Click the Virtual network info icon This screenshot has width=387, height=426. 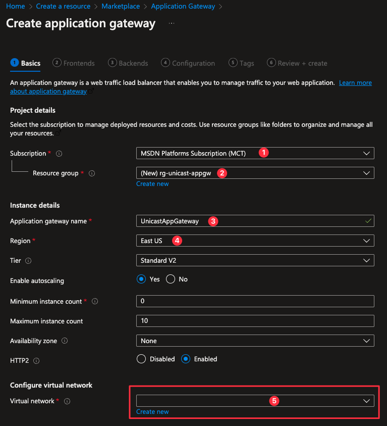(x=67, y=401)
